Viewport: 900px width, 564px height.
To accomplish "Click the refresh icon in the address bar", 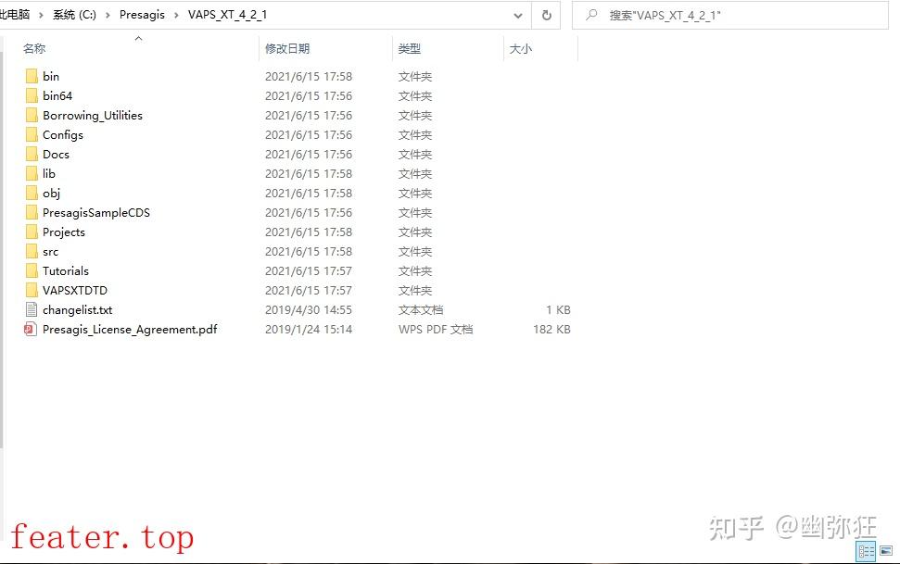I will click(x=546, y=15).
